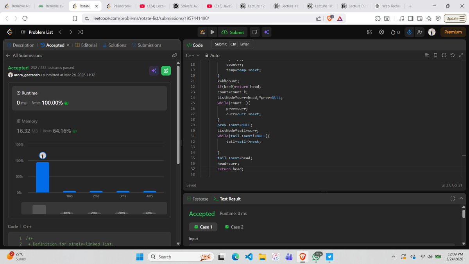Maximize the Test Result panel
This screenshot has width=469, height=264.
[453, 199]
